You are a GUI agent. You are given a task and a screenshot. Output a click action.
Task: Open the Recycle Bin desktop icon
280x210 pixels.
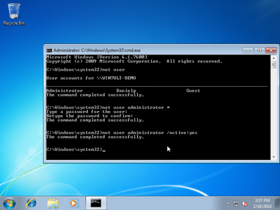click(x=14, y=15)
